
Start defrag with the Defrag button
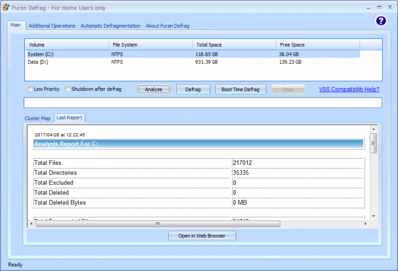(193, 90)
